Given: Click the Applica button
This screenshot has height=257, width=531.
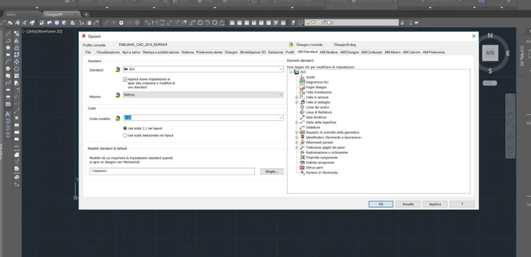Looking at the screenshot, I should 435,204.
